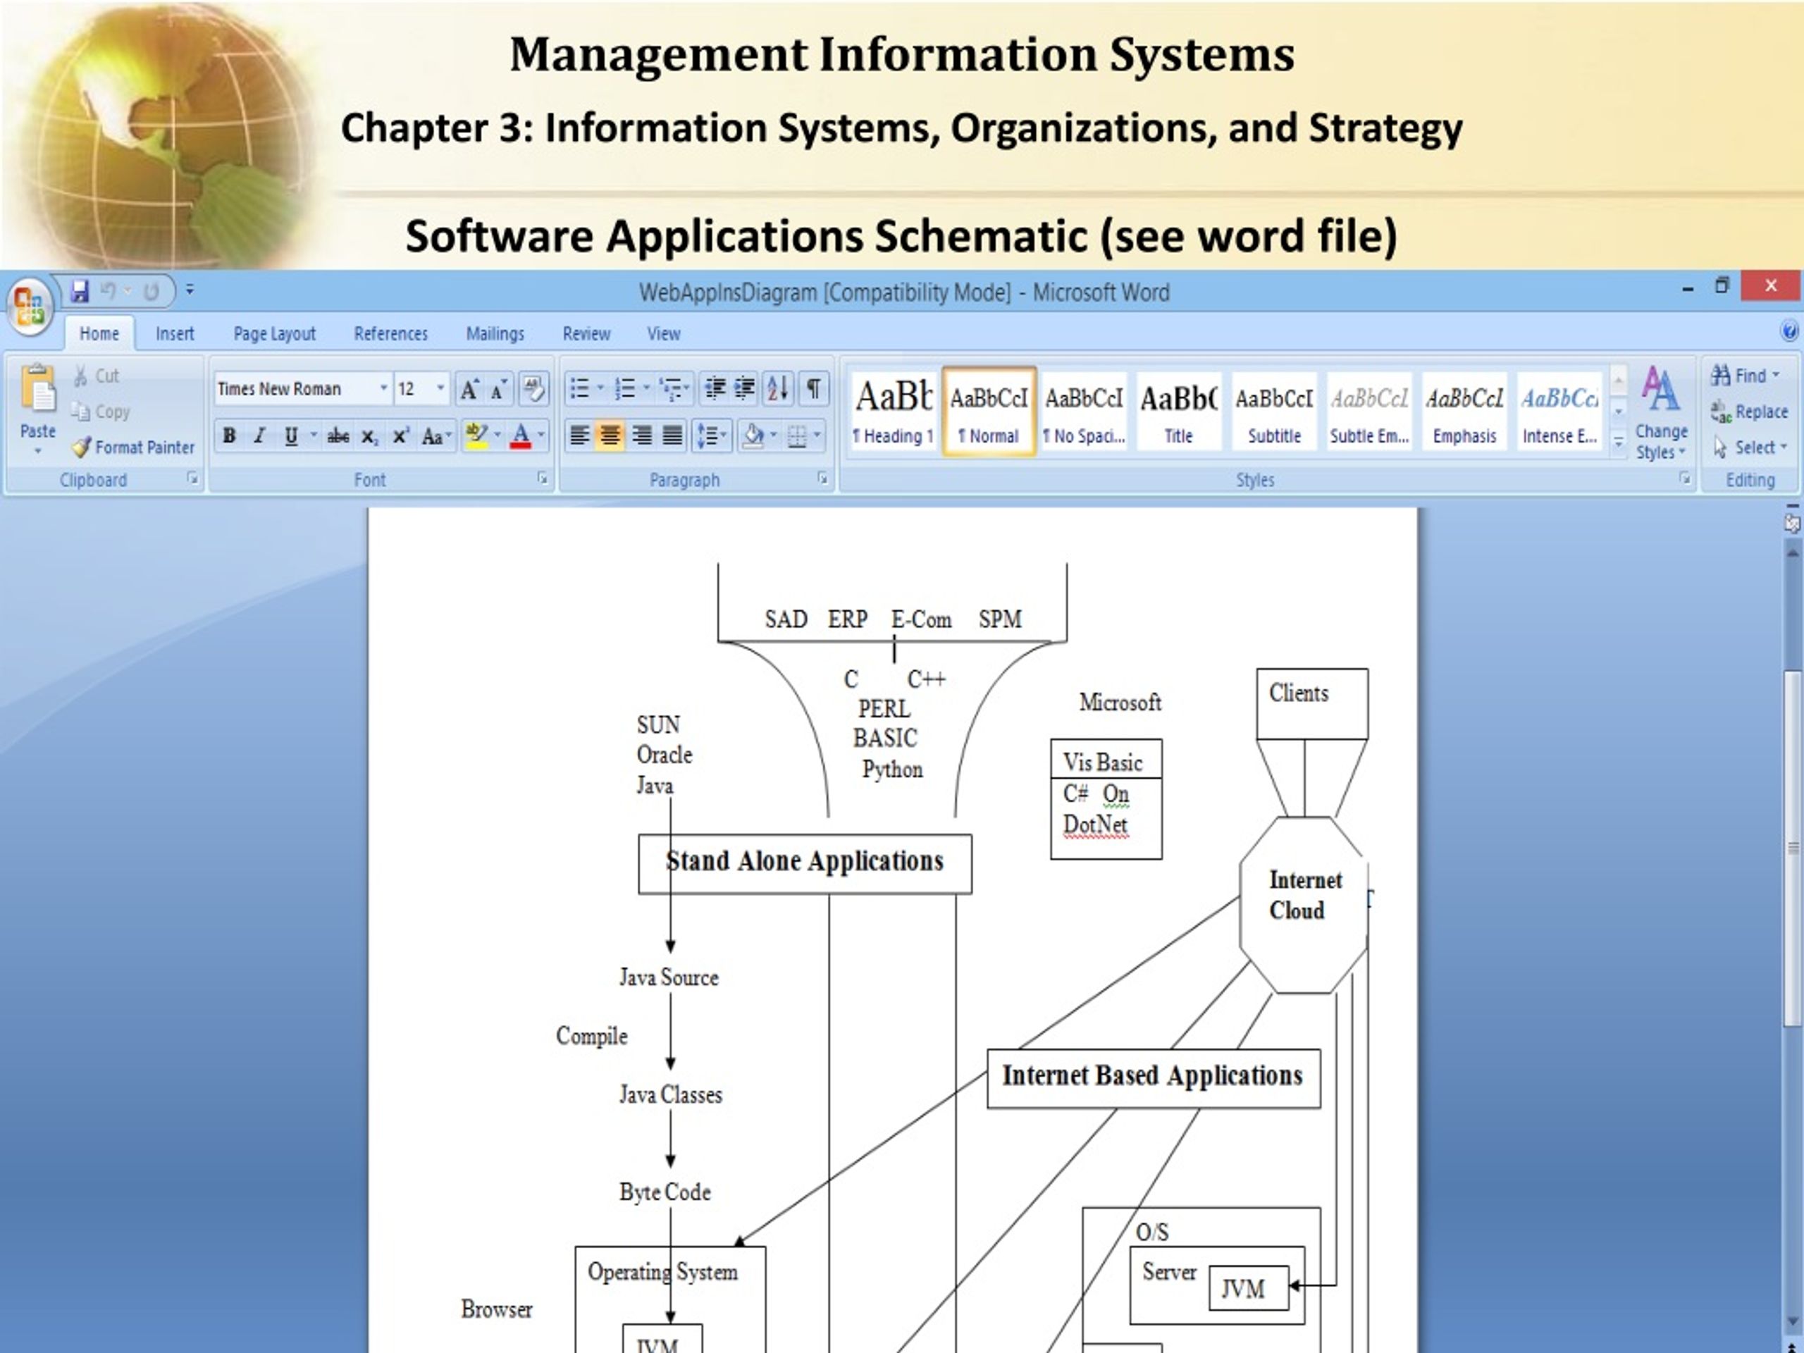
Task: Expand the Clipboard dialog launcher
Action: coord(192,478)
